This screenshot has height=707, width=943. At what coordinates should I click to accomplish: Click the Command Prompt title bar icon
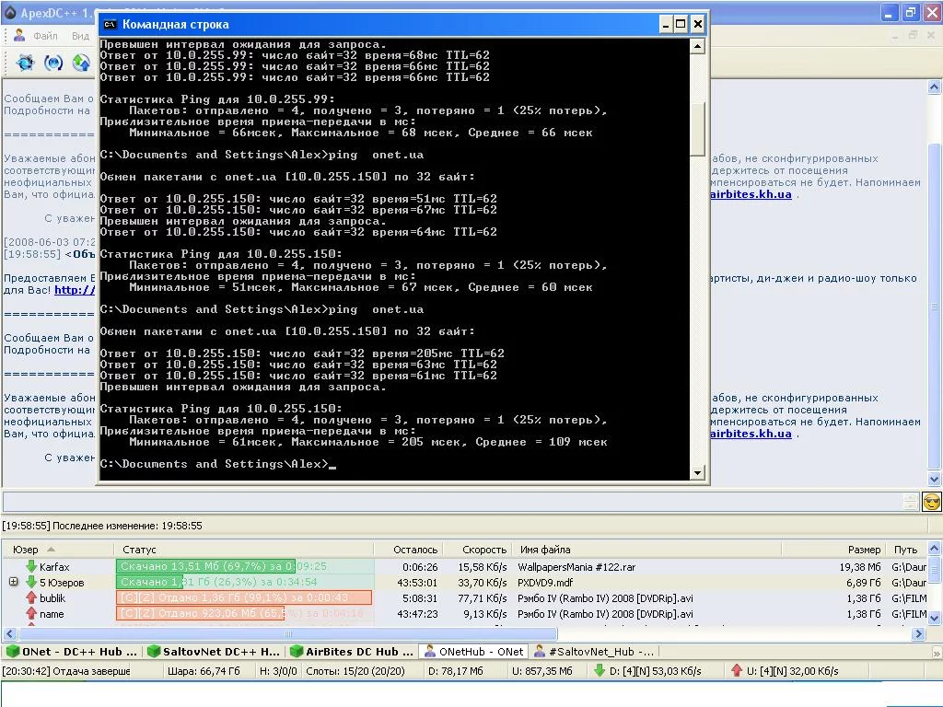[110, 24]
